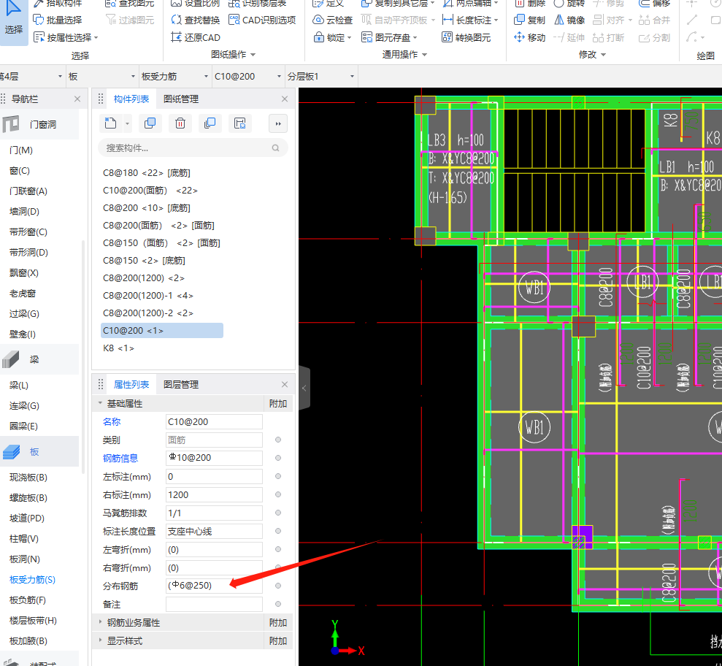Expand the 显示样式 section
Viewport: 722px width, 666px height.
tap(100, 640)
